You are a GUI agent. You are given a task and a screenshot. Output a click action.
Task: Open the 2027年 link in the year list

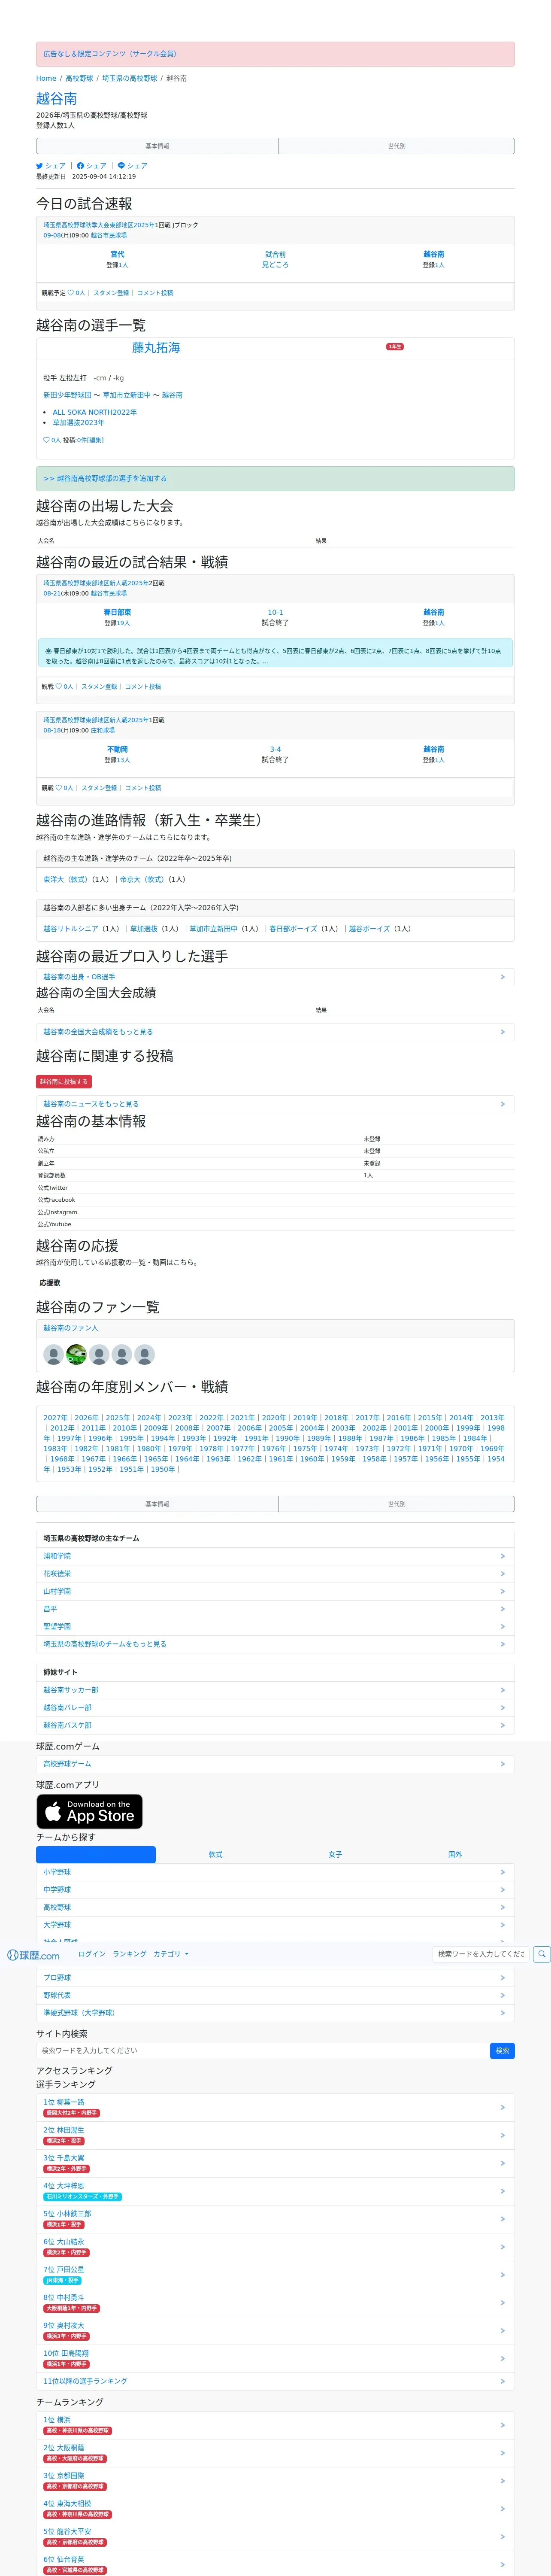(55, 1418)
